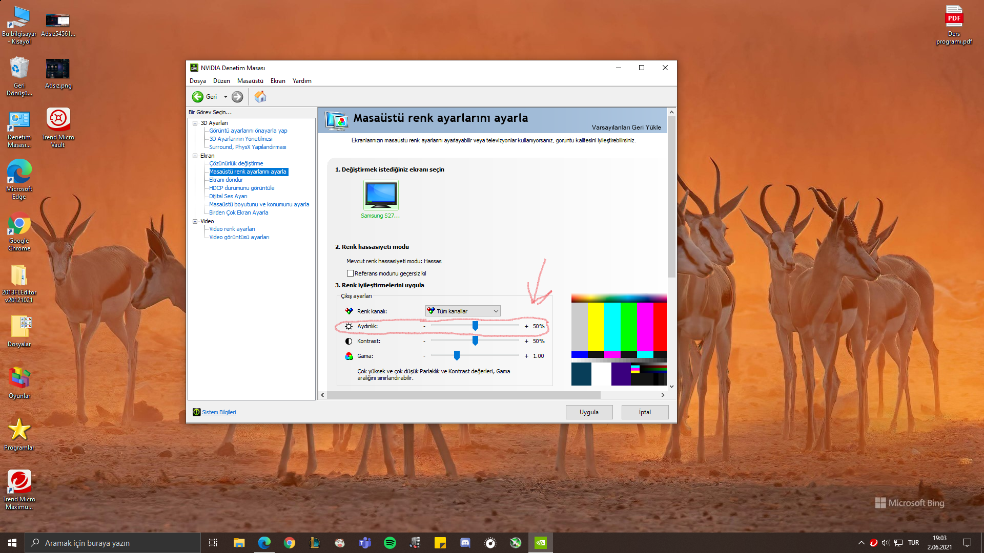Click Varsayılanları Geri Yükle link
Screen dimensions: 984x553
tap(626, 127)
